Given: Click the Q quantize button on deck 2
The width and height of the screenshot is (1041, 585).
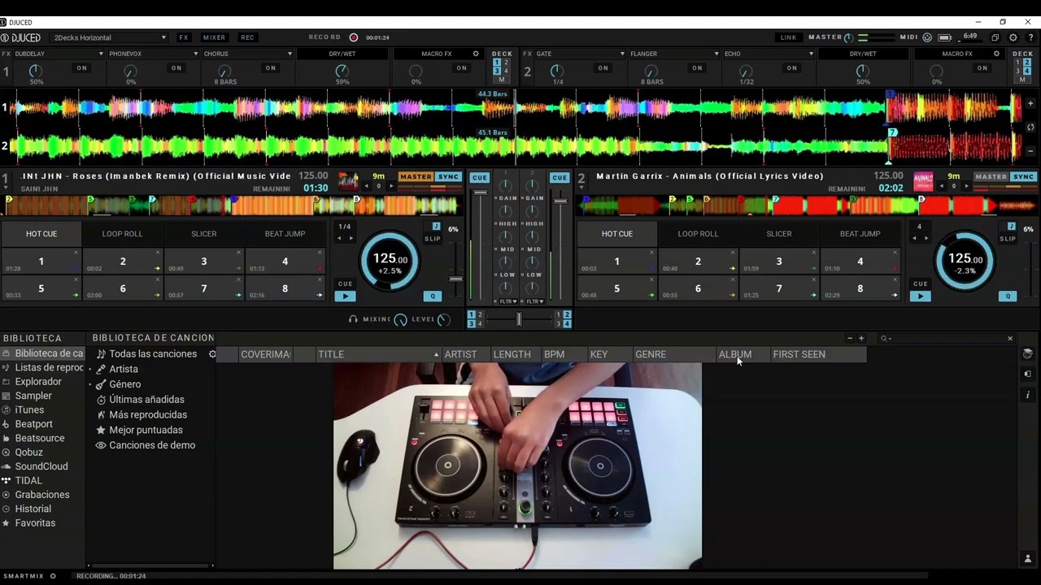Looking at the screenshot, I should click(1008, 297).
